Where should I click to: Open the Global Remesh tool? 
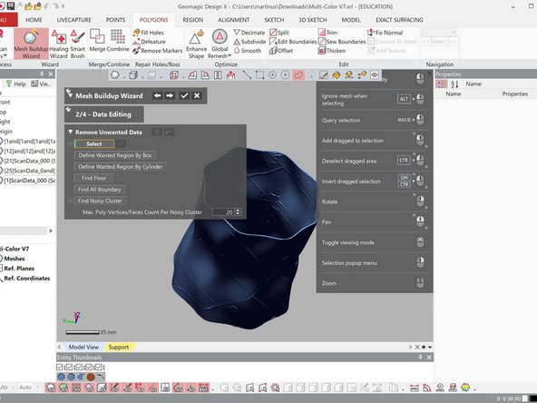(220, 44)
